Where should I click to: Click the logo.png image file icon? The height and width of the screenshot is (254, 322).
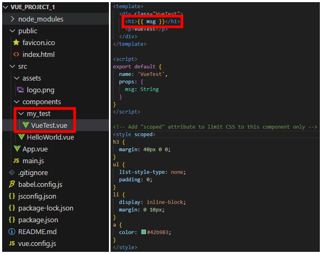(x=20, y=90)
